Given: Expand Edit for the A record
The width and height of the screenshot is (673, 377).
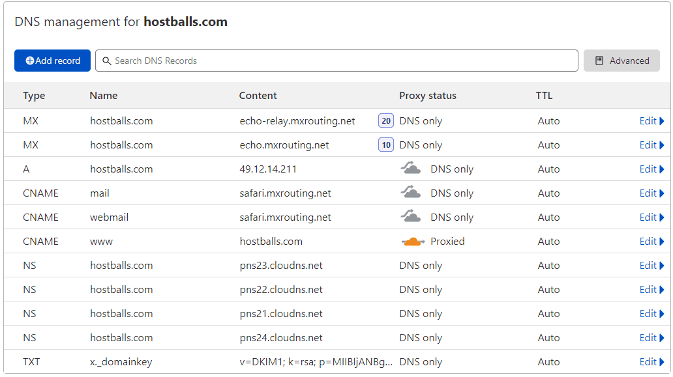Looking at the screenshot, I should [x=651, y=169].
